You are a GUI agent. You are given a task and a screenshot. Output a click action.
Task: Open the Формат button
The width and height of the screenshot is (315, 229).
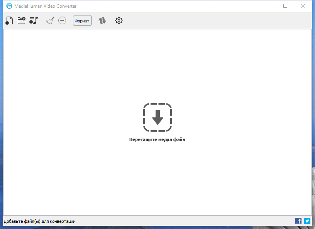point(82,20)
